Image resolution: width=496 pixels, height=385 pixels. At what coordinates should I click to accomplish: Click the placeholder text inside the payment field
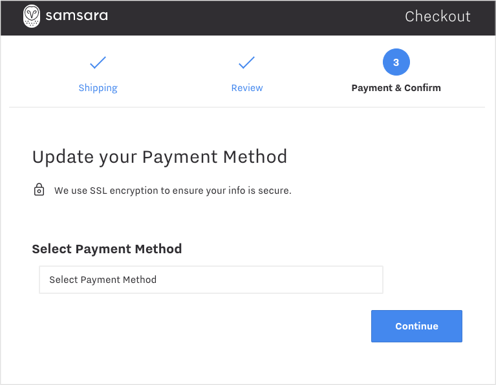pos(103,280)
